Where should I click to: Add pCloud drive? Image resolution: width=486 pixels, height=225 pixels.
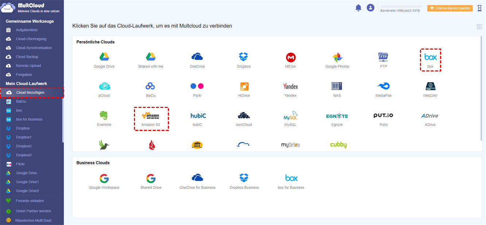(104, 89)
